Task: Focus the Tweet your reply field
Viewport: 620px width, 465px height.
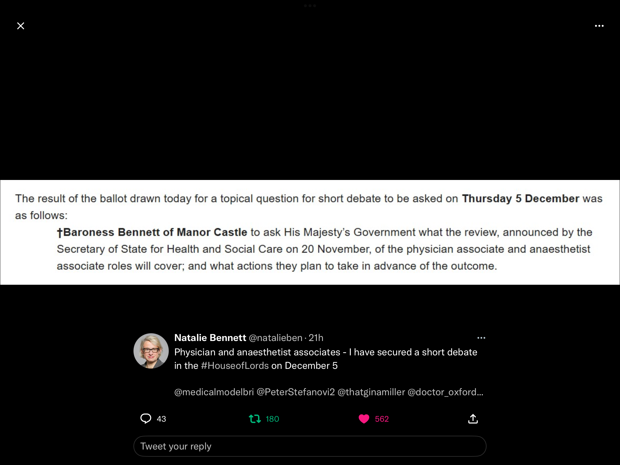Action: 310,446
